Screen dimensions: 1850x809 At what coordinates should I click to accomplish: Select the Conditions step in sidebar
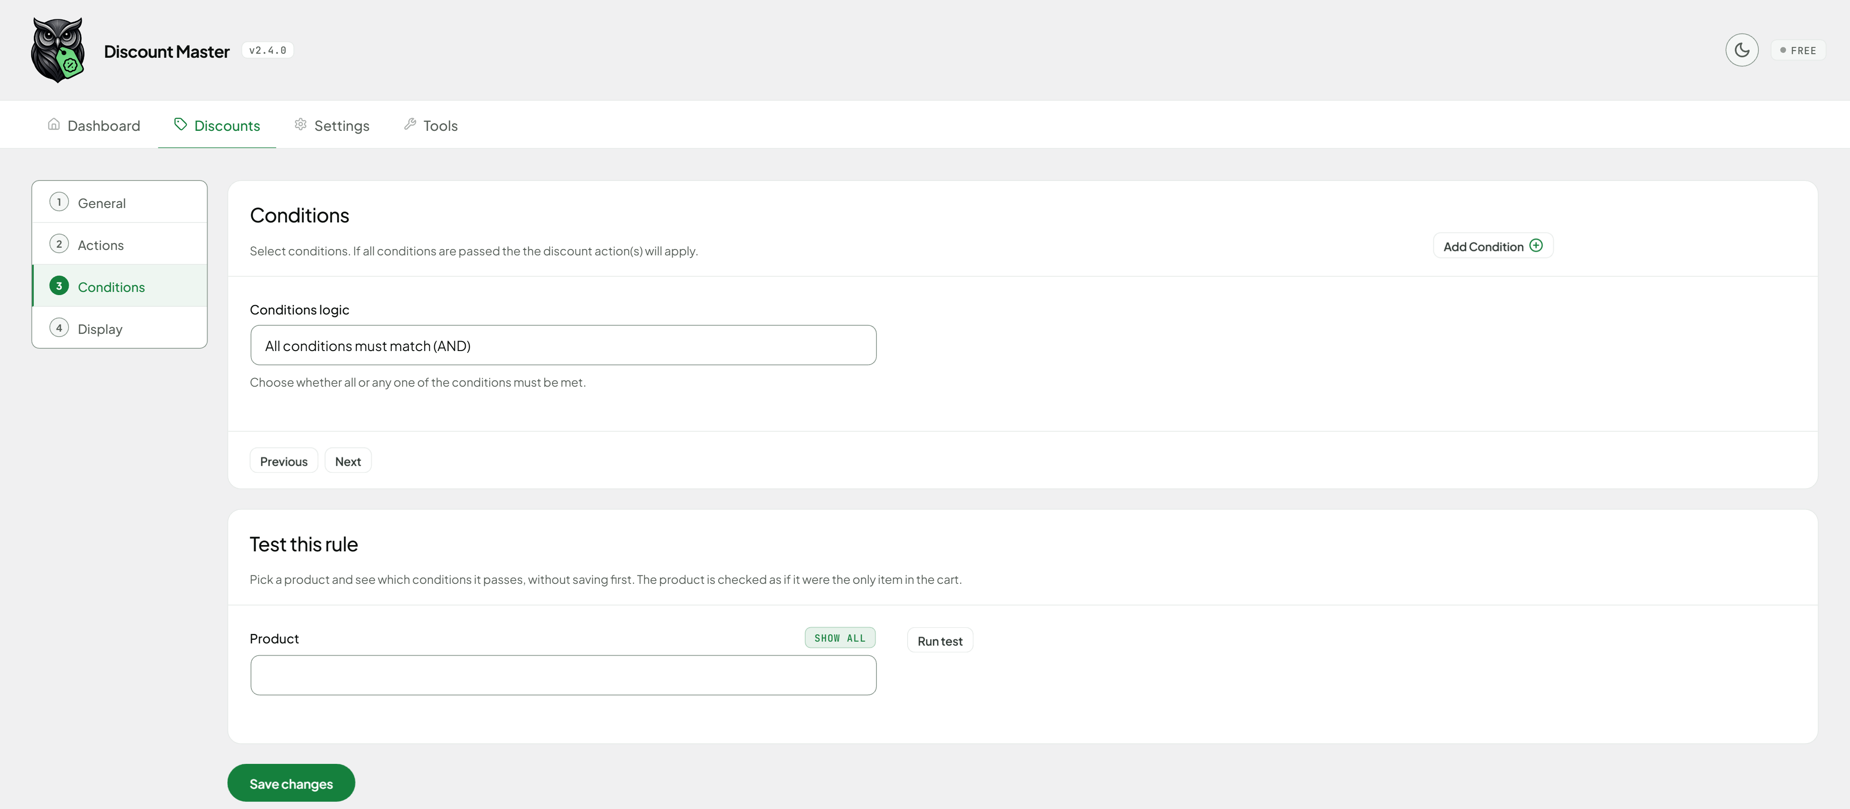[x=120, y=287]
